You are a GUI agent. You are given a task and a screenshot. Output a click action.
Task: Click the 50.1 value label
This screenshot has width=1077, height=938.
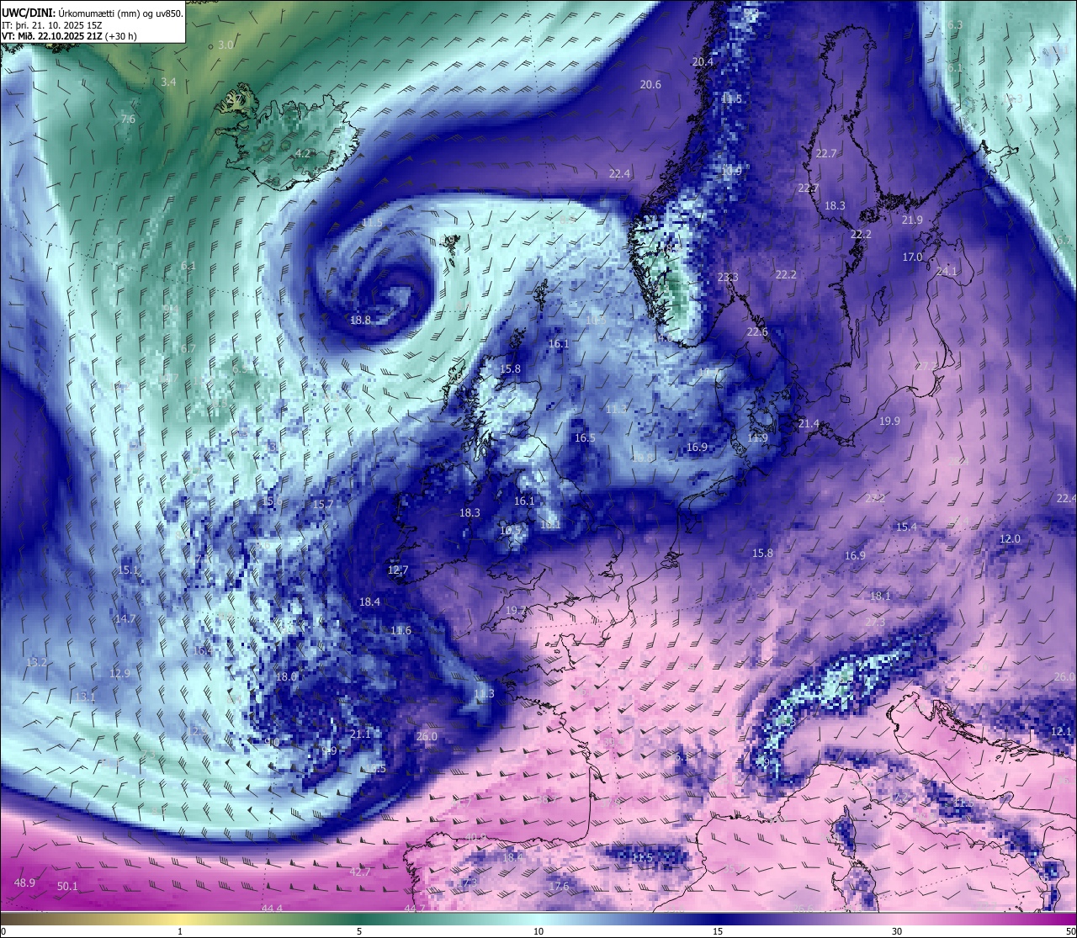click(67, 886)
